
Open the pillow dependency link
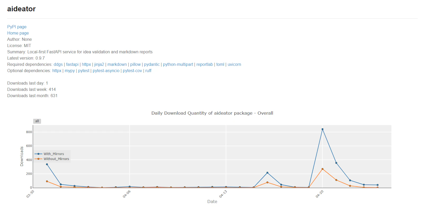point(135,64)
